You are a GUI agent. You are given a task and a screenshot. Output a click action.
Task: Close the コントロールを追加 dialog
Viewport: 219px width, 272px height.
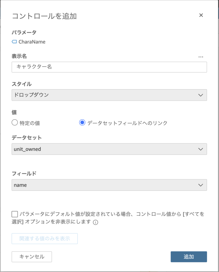pyautogui.click(x=201, y=15)
